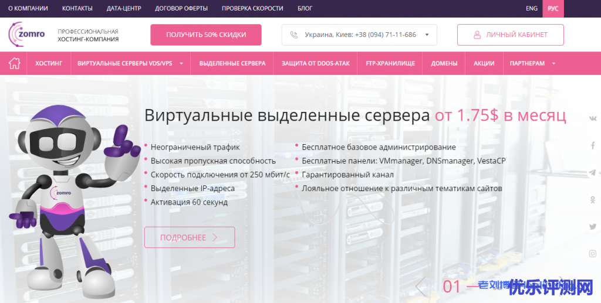
Task: Open the Odnoklassniki social icon
Action: point(593,200)
